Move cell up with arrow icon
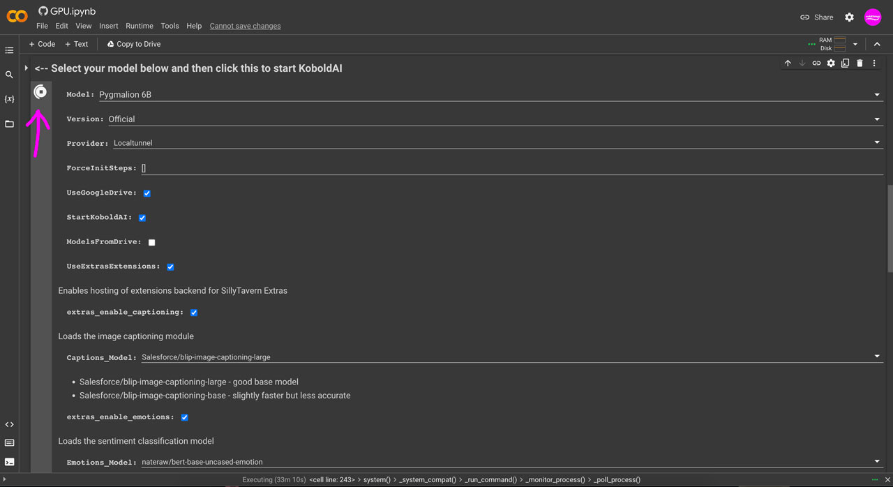 tap(788, 63)
